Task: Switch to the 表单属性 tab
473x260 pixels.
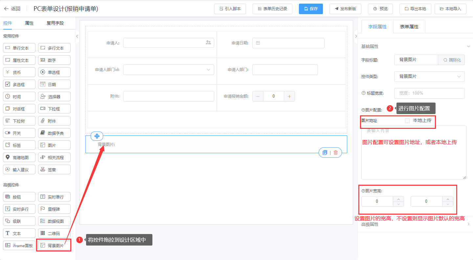Action: coord(409,27)
